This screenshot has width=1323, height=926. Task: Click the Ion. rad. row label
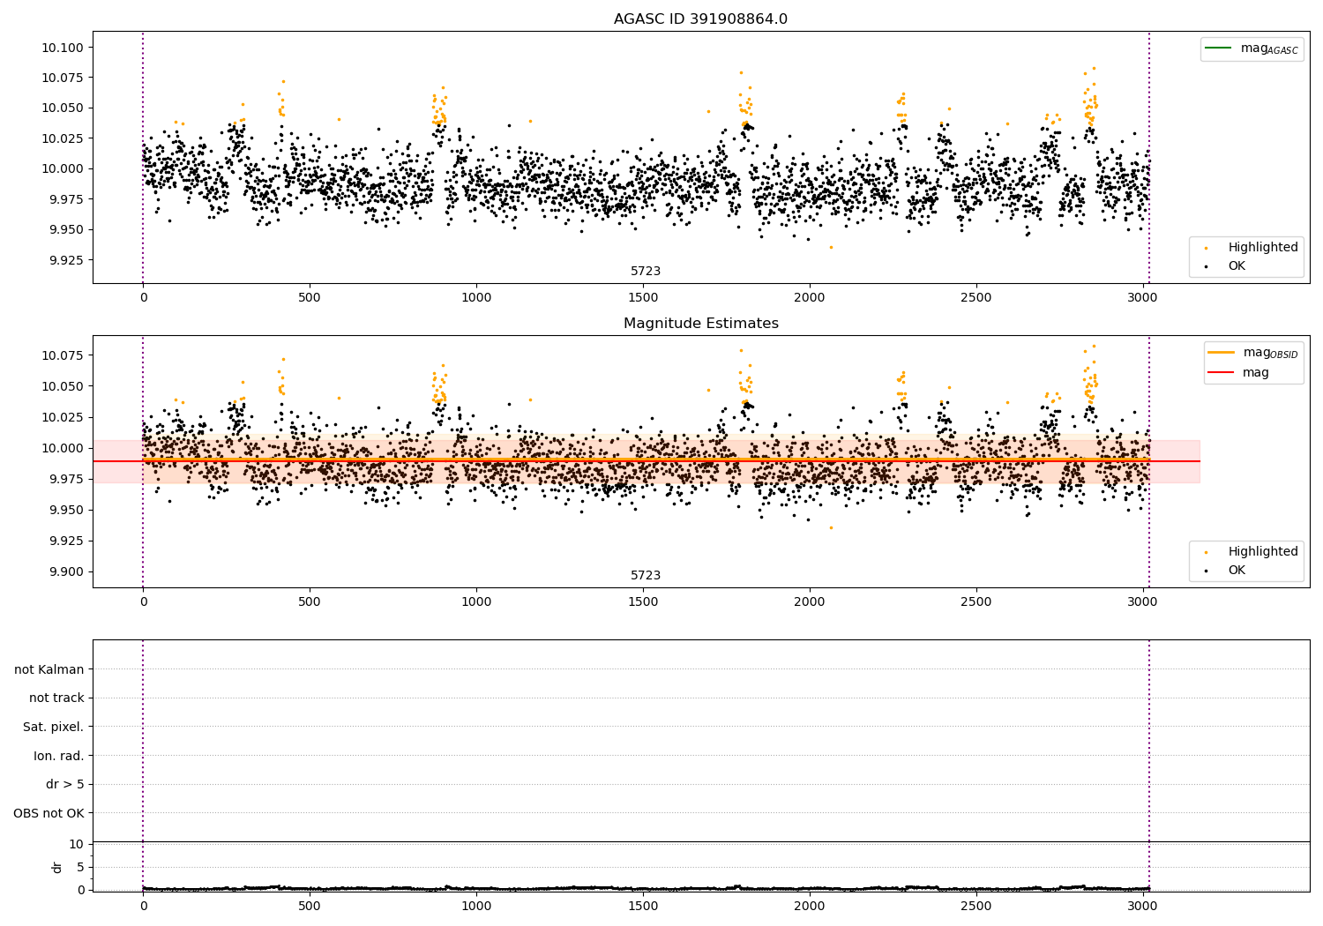(59, 756)
